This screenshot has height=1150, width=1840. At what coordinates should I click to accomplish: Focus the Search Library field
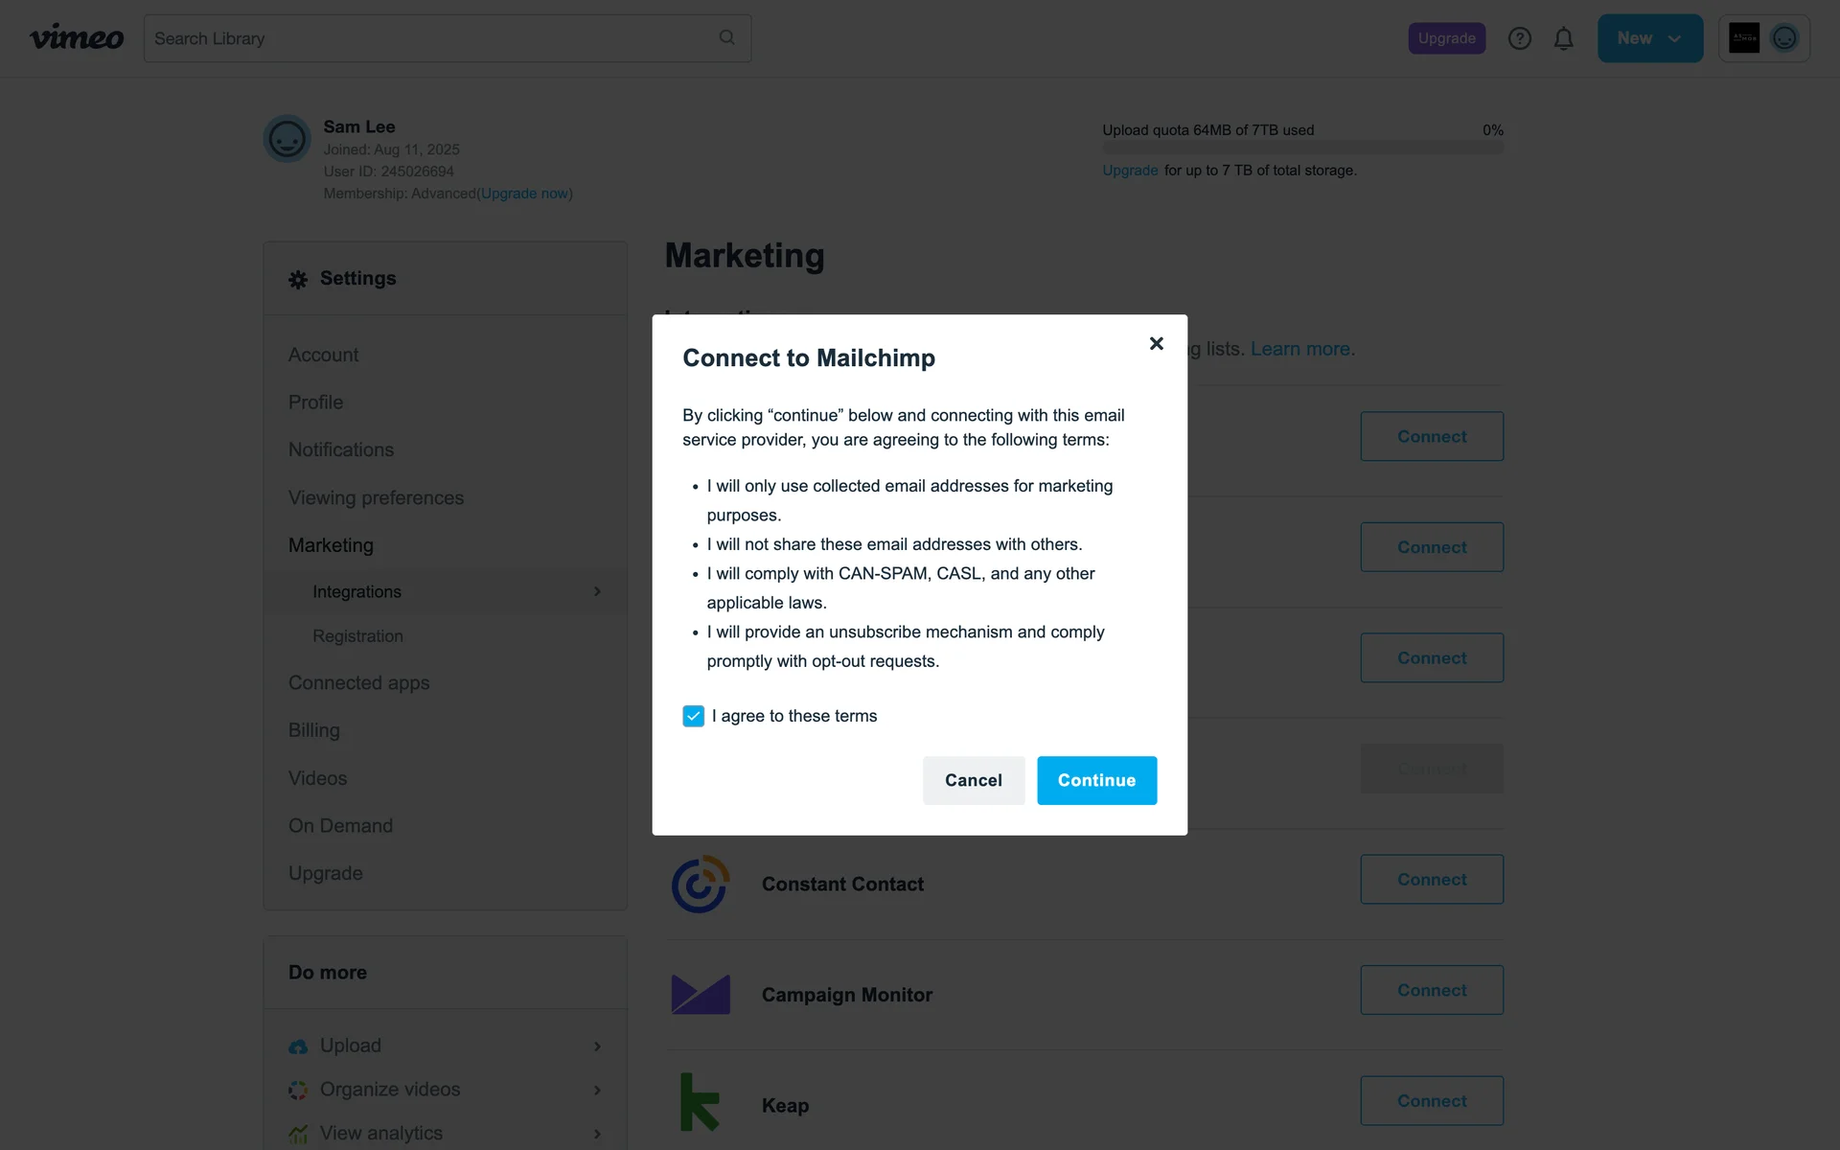[431, 38]
